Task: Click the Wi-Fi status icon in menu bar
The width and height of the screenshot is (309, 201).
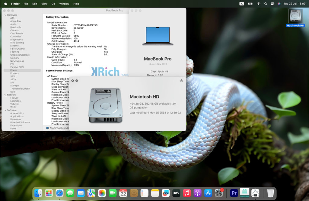Action: click(258, 4)
